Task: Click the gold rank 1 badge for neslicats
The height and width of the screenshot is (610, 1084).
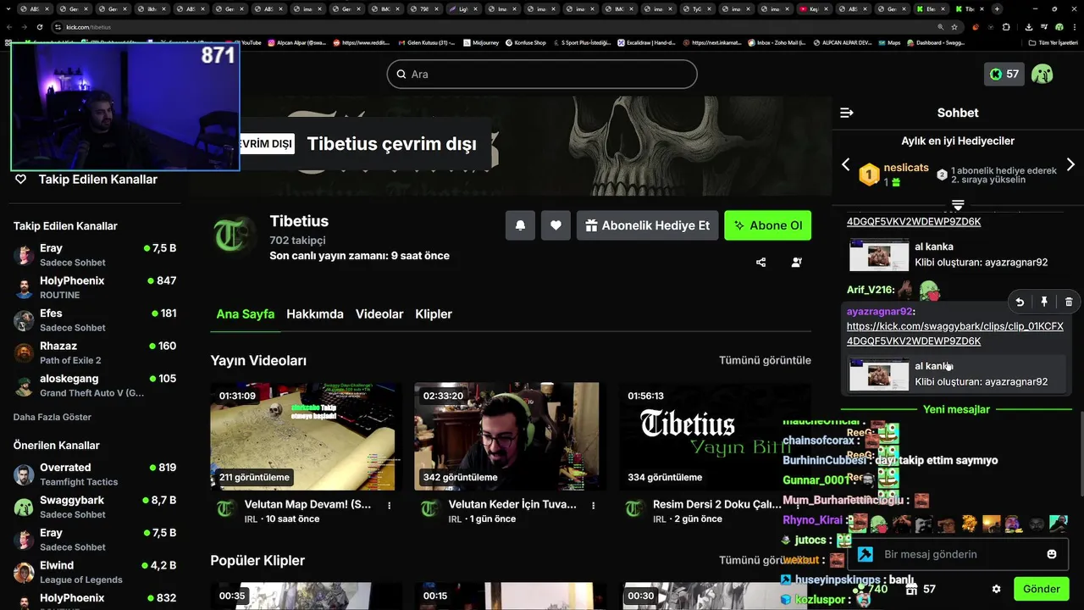Action: pos(869,175)
